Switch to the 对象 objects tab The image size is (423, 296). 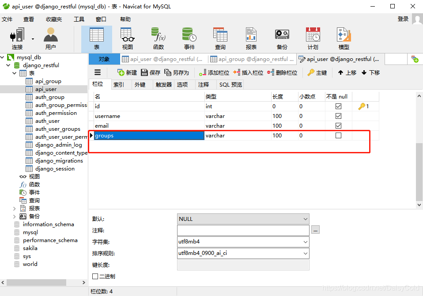104,59
